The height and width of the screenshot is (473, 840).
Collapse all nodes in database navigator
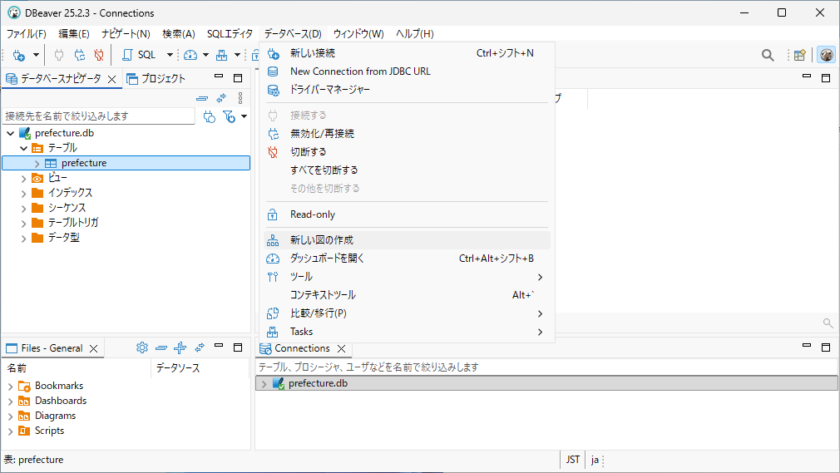click(202, 98)
